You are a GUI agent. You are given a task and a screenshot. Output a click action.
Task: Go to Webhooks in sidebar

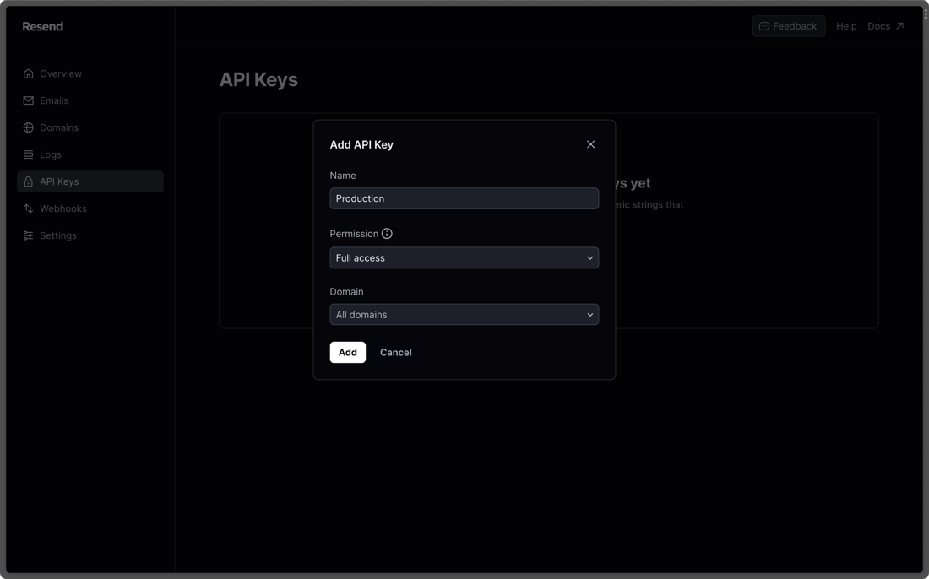click(62, 208)
